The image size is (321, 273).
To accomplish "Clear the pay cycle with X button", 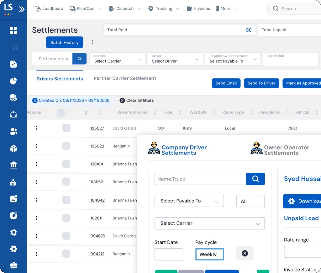I will (245, 253).
